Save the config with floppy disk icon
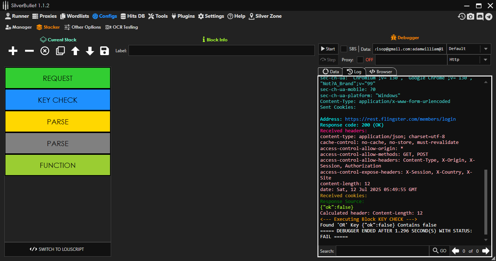 click(105, 51)
